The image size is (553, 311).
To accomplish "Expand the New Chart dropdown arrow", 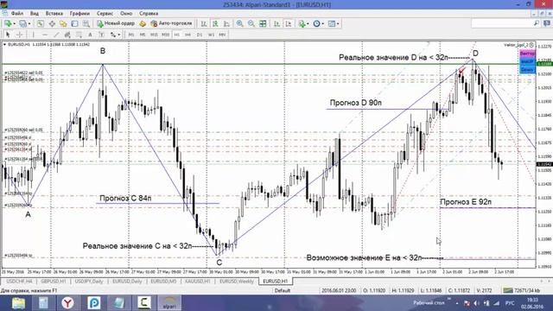I will pyautogui.click(x=14, y=23).
